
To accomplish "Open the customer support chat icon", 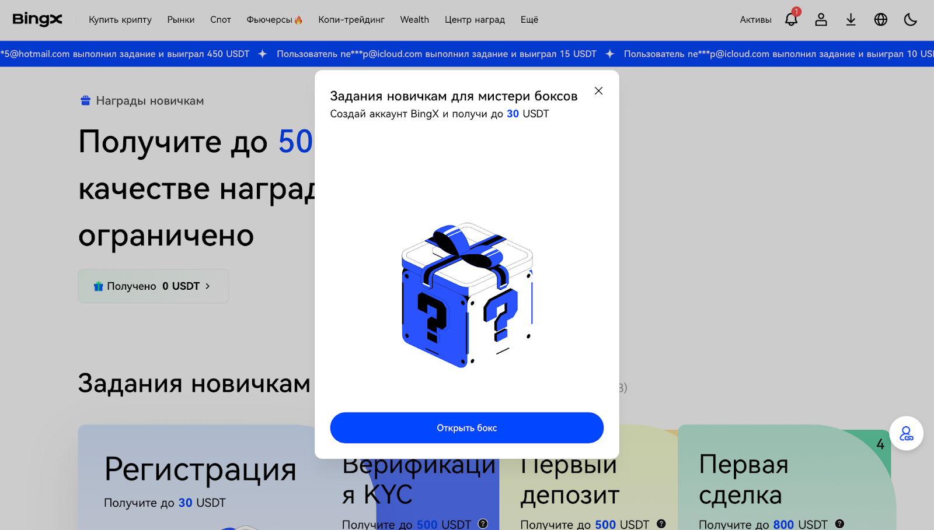I will tap(906, 433).
